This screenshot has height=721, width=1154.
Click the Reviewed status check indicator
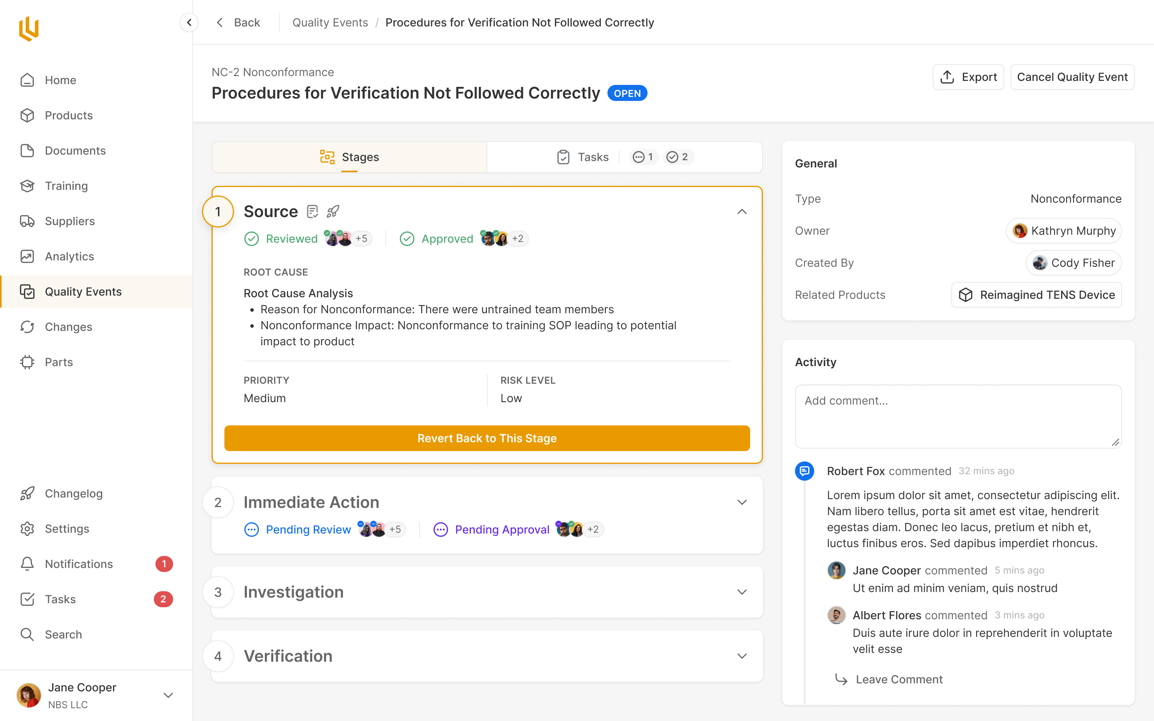(251, 238)
